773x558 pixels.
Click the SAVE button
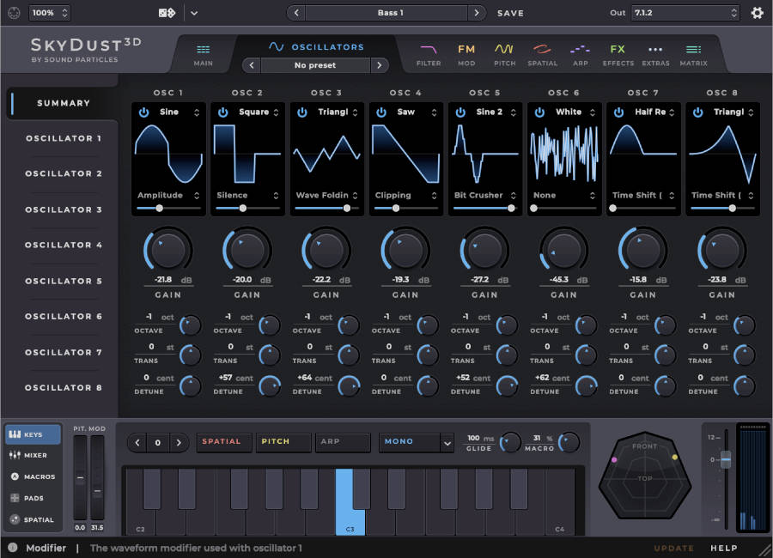click(510, 13)
